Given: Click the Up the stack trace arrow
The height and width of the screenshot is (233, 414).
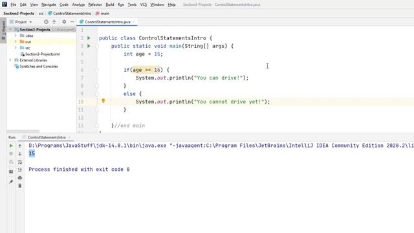Looking at the screenshot, I should (x=20, y=146).
